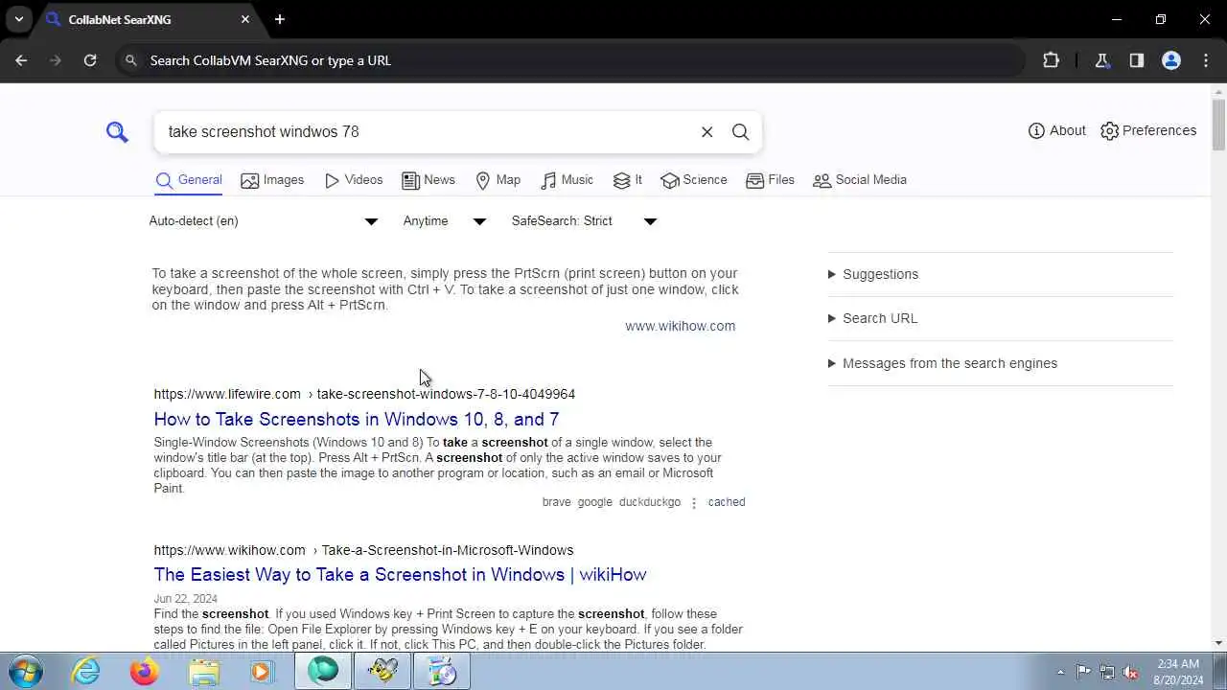Click the lifewire result URL text
1227x690 pixels.
point(364,394)
